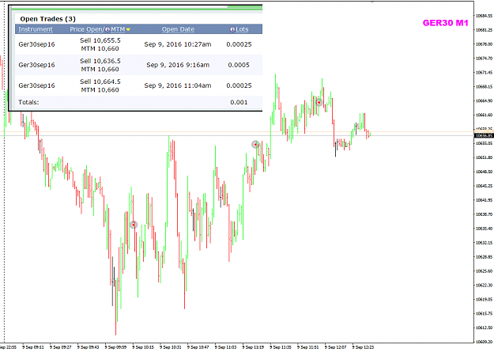Screen dimensions: 494x352
Task: Click the 10668.15 price axis label
Action: coord(485,87)
